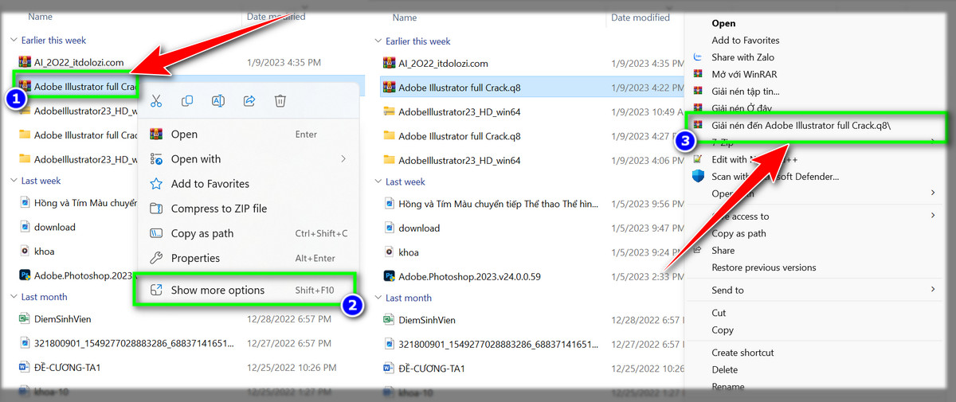Image resolution: width=956 pixels, height=402 pixels.
Task: Select the download file name in the right window
Action: pyautogui.click(x=419, y=228)
